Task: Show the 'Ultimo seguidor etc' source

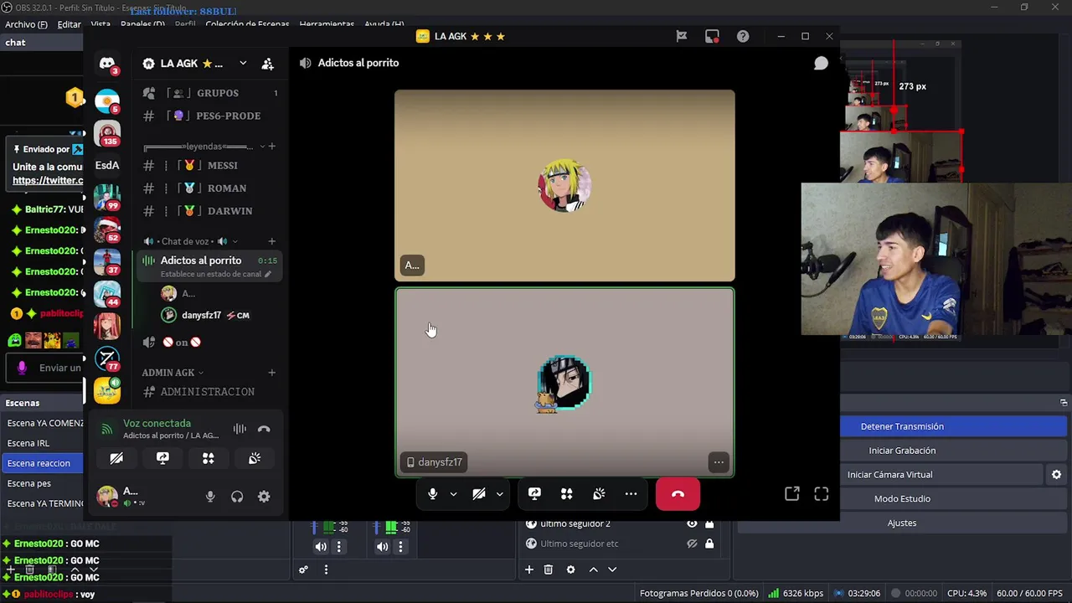Action: tap(692, 544)
